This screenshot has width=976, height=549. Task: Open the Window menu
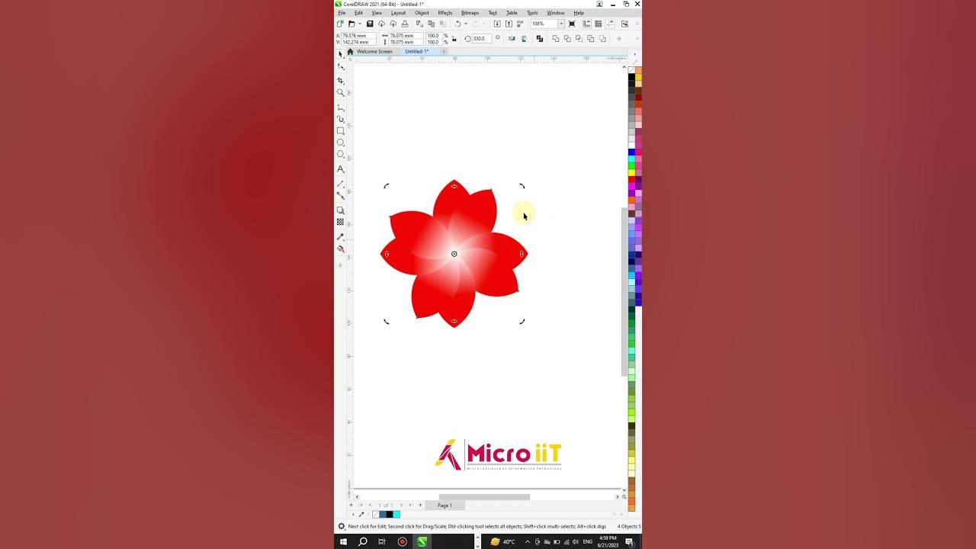555,13
